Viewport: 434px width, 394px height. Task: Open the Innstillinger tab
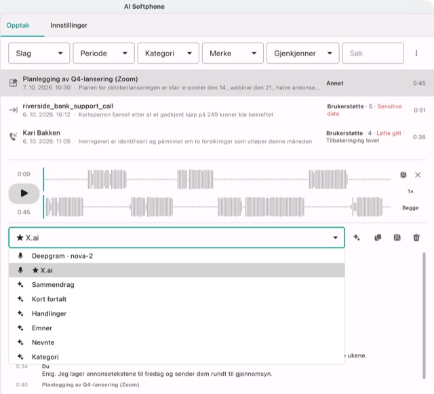pos(68,25)
